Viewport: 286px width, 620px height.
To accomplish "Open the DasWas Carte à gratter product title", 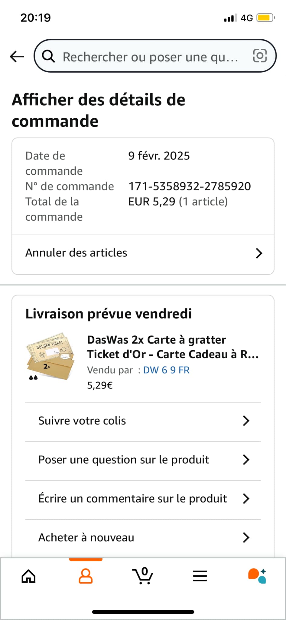I will (x=173, y=347).
